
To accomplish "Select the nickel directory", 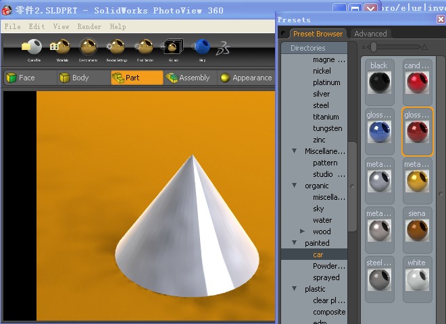I will pos(322,71).
